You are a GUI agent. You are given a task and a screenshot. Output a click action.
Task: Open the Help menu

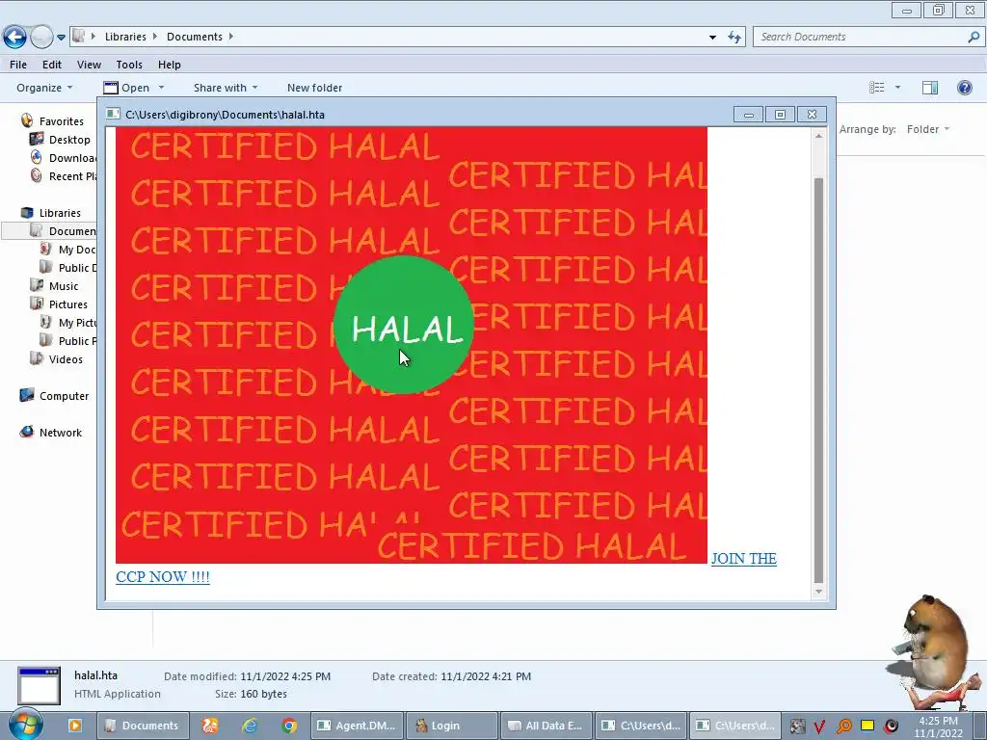click(x=170, y=65)
